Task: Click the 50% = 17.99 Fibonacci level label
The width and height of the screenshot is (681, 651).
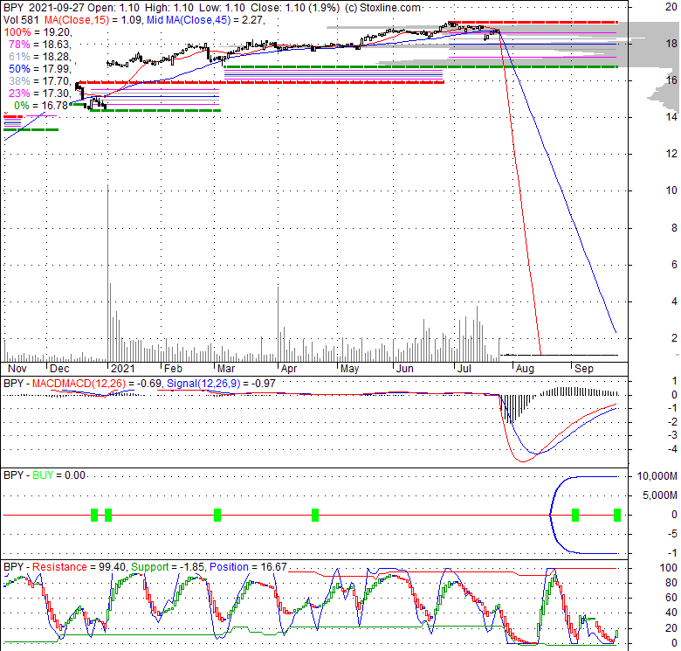Action: 40,69
